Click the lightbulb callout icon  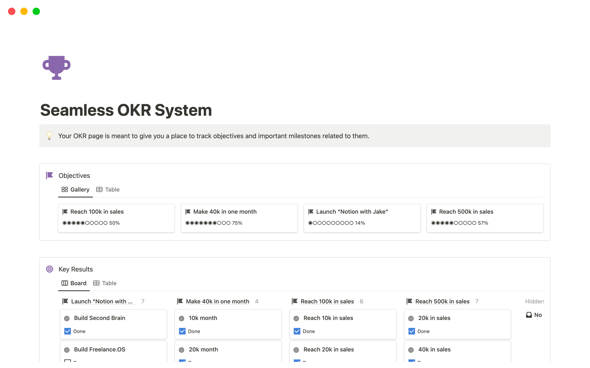pos(49,136)
